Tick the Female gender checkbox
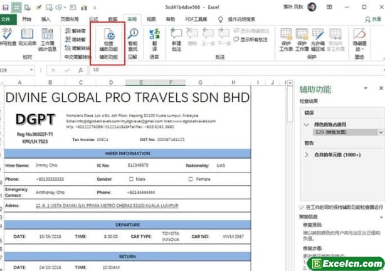385x271 pixels. coord(191,179)
